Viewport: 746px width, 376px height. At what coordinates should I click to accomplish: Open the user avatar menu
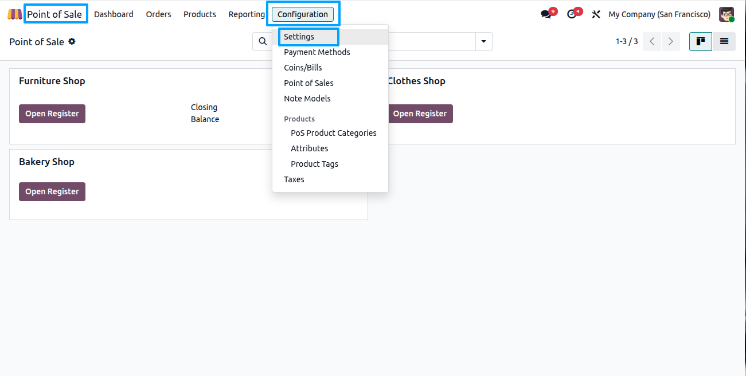click(727, 14)
